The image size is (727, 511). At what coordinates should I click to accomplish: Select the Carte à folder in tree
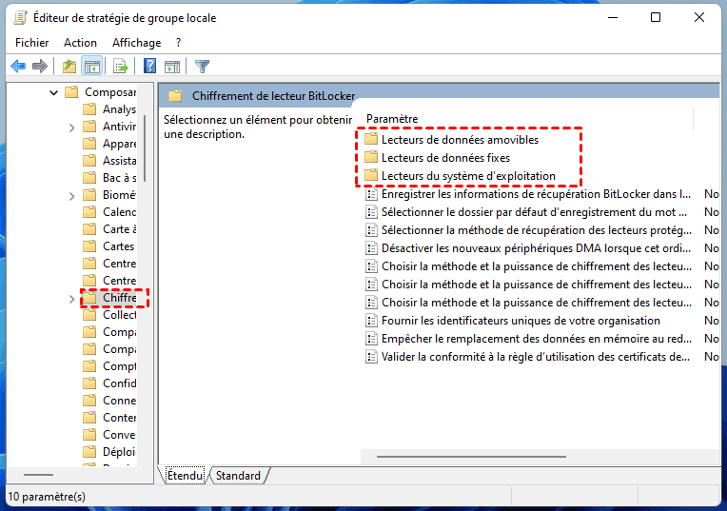click(x=109, y=229)
